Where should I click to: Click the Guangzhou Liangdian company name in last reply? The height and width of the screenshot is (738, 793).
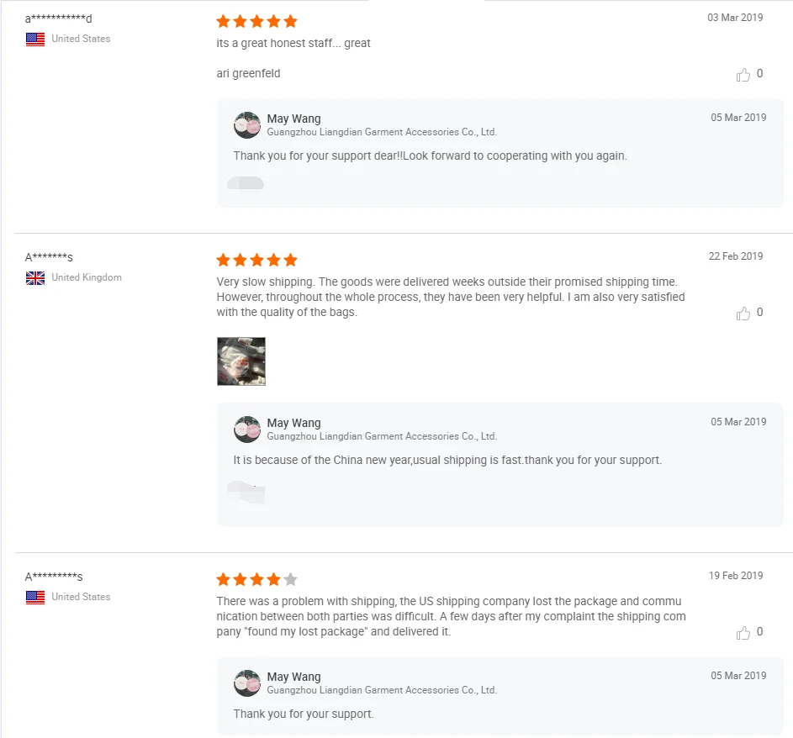pos(382,690)
